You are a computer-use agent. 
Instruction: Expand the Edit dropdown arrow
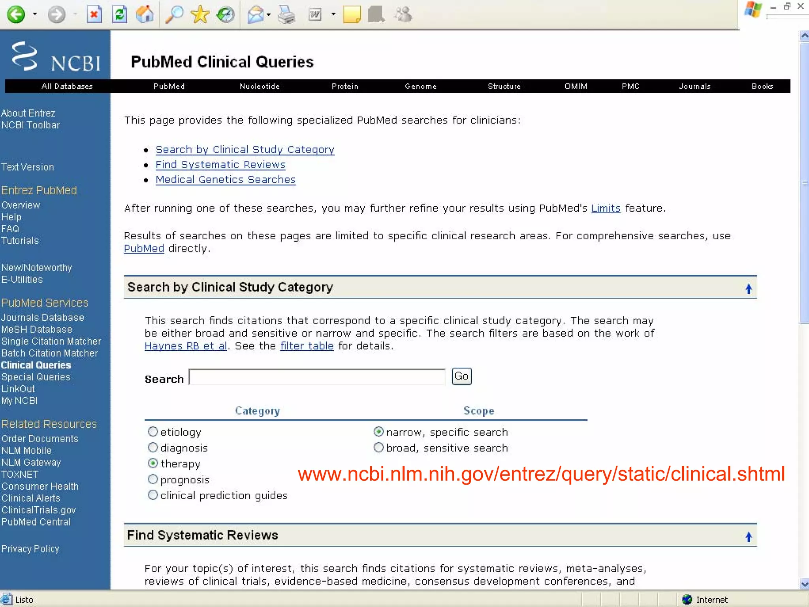point(333,14)
